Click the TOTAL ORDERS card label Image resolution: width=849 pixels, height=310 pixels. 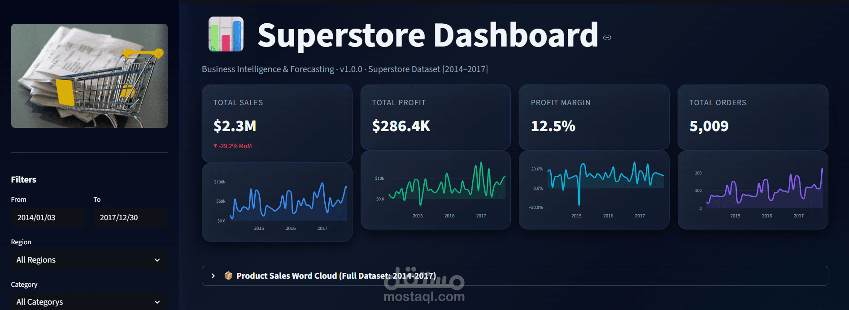pyautogui.click(x=718, y=102)
